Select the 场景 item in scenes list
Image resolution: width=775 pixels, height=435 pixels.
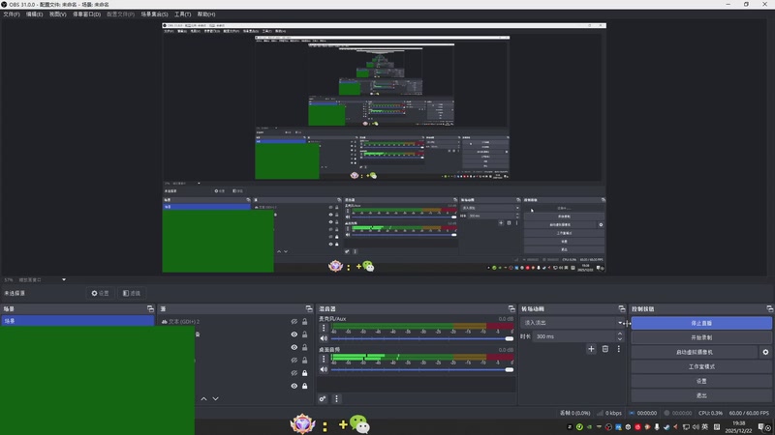pyautogui.click(x=77, y=321)
